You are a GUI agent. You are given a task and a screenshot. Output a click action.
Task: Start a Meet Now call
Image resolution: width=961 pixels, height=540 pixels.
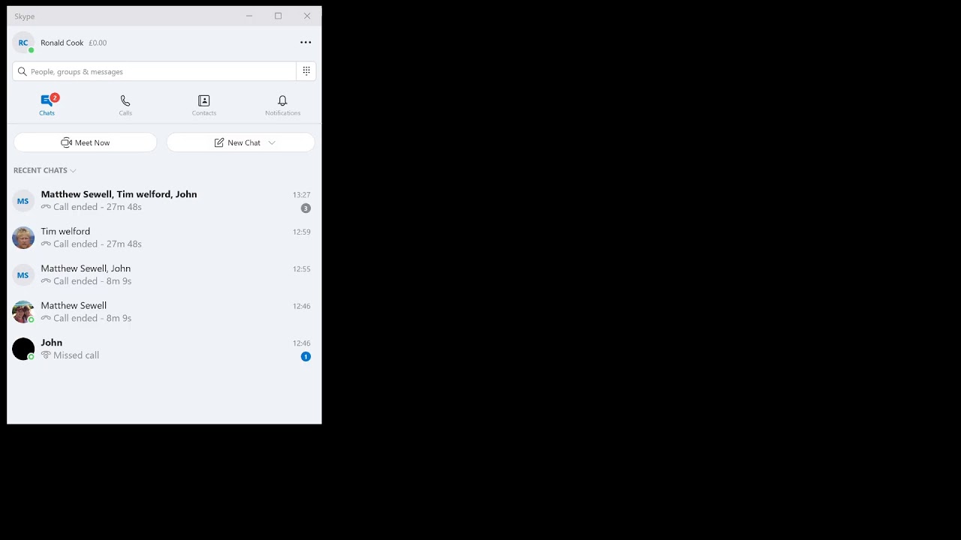coord(86,142)
